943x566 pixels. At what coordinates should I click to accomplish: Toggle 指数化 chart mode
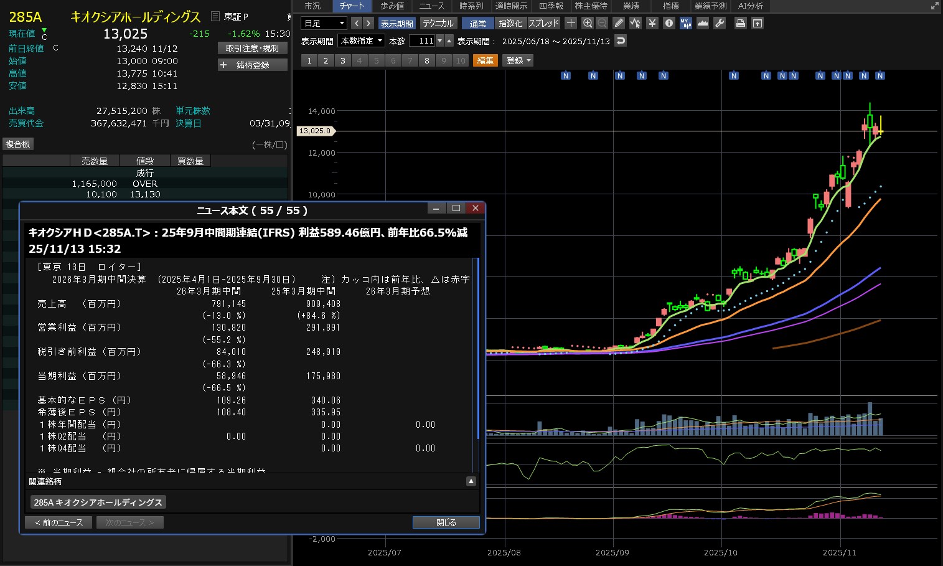510,23
